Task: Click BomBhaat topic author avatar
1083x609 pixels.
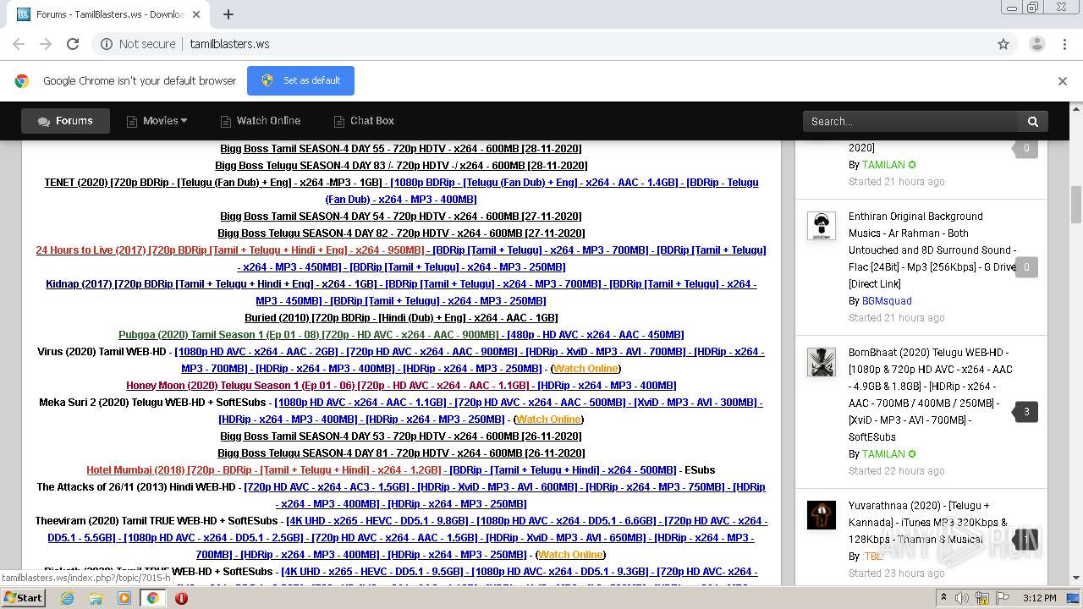Action: 821,362
